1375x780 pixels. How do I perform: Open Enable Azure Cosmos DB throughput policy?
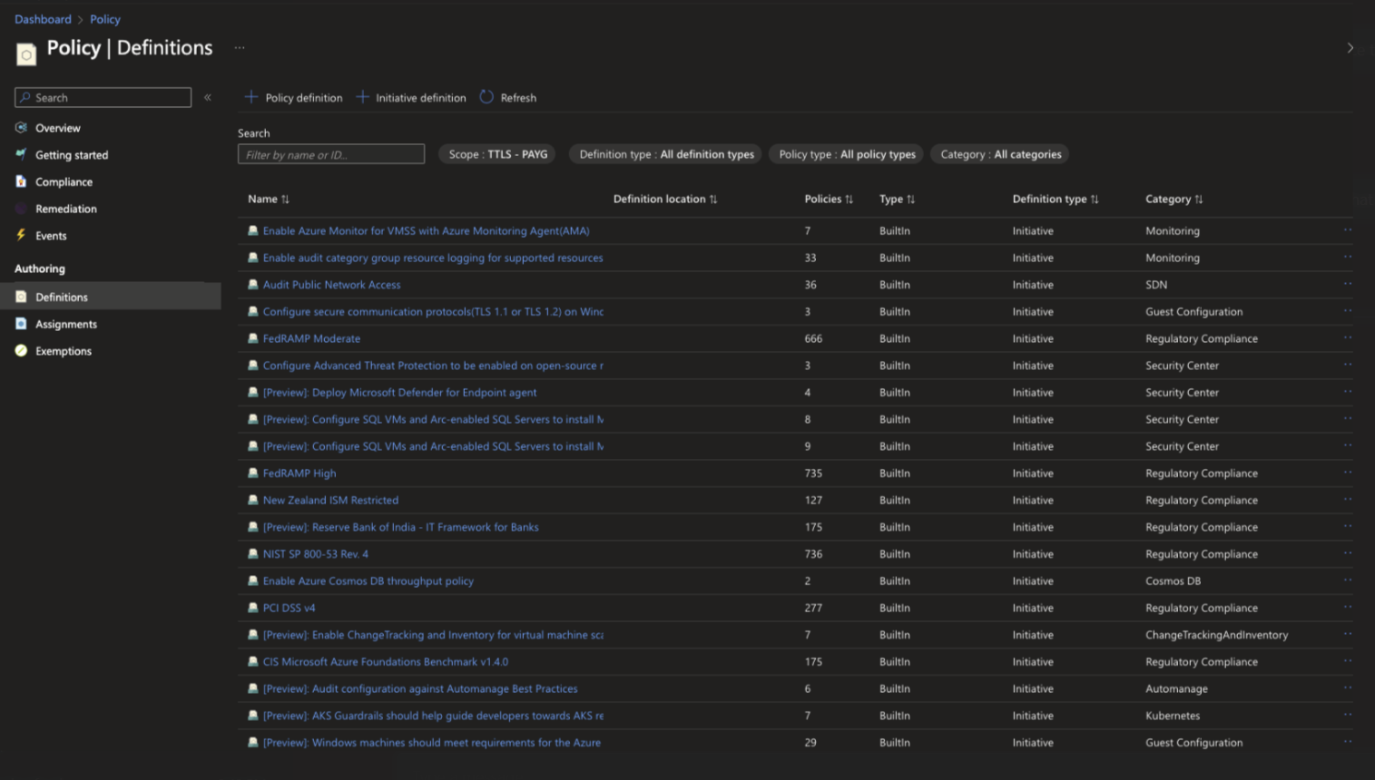point(368,581)
